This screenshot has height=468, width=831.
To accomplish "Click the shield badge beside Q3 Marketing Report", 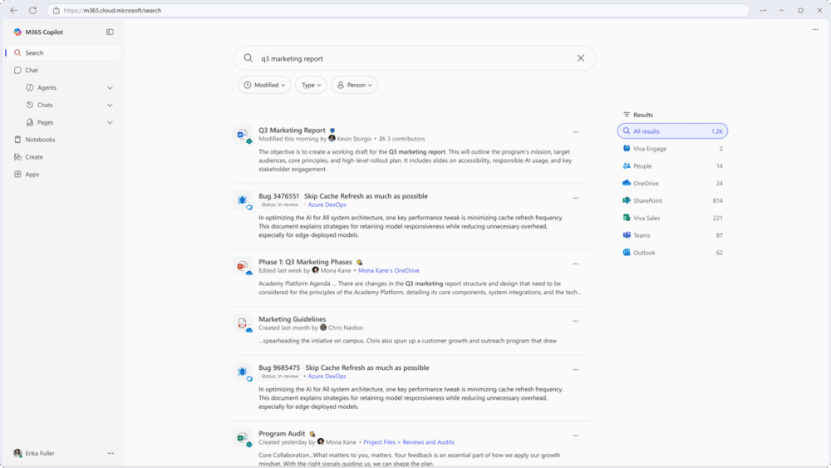I will tap(332, 131).
